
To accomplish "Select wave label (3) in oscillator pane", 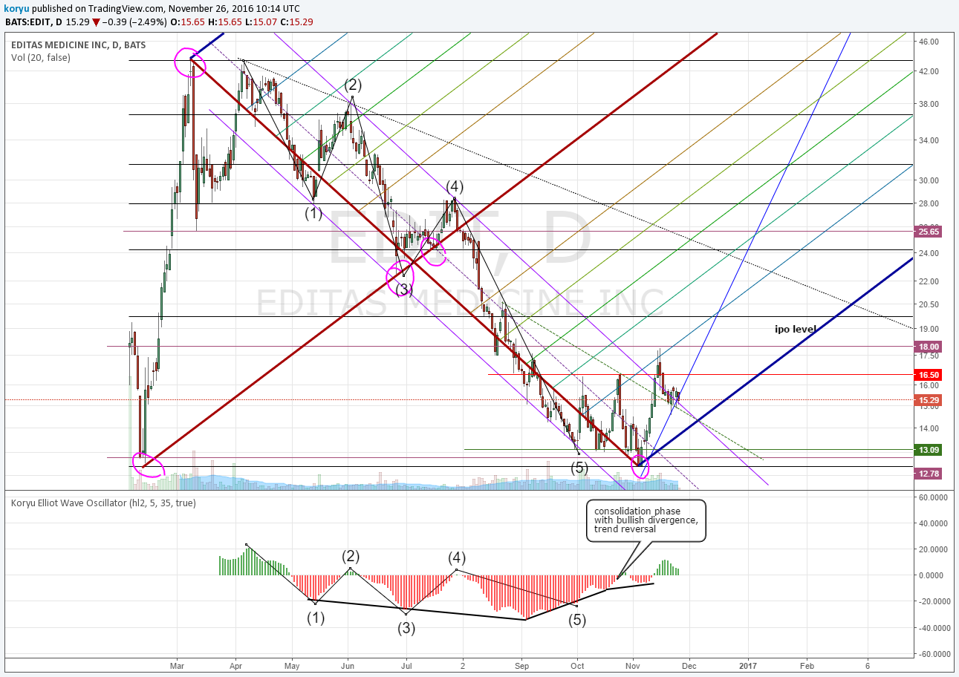I will (406, 628).
